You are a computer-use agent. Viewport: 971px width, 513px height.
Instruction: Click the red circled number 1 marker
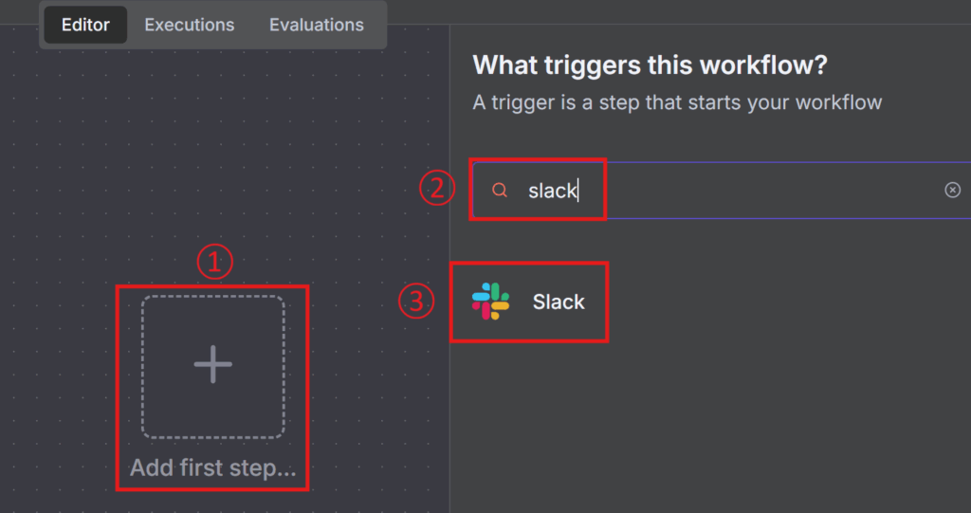coord(214,263)
